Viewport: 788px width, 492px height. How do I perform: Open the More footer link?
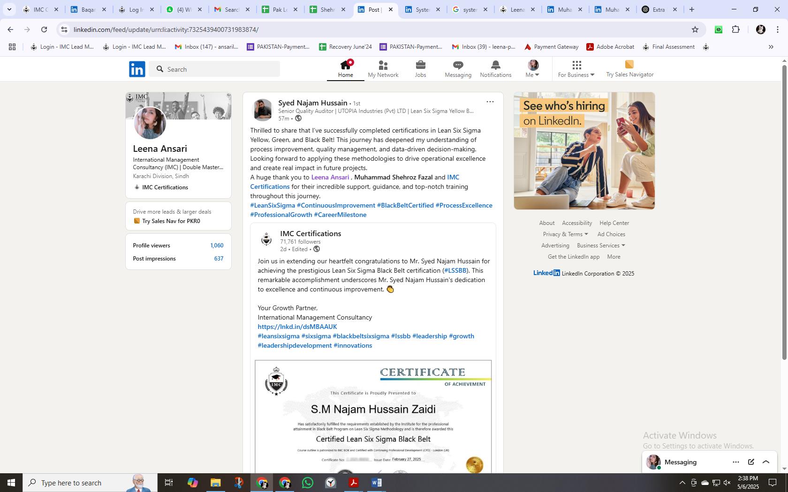pyautogui.click(x=614, y=257)
